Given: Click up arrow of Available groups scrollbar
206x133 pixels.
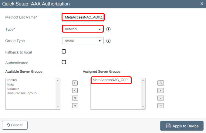Looking at the screenshot, I should [x=58, y=80].
